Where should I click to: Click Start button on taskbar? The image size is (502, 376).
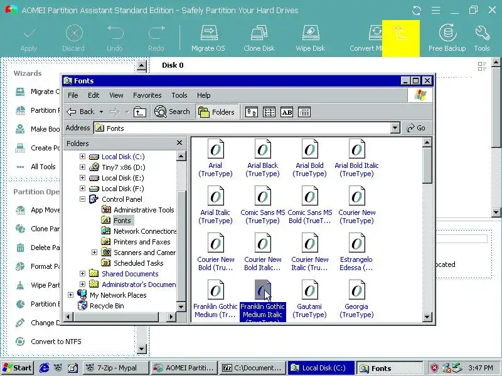[x=18, y=368]
